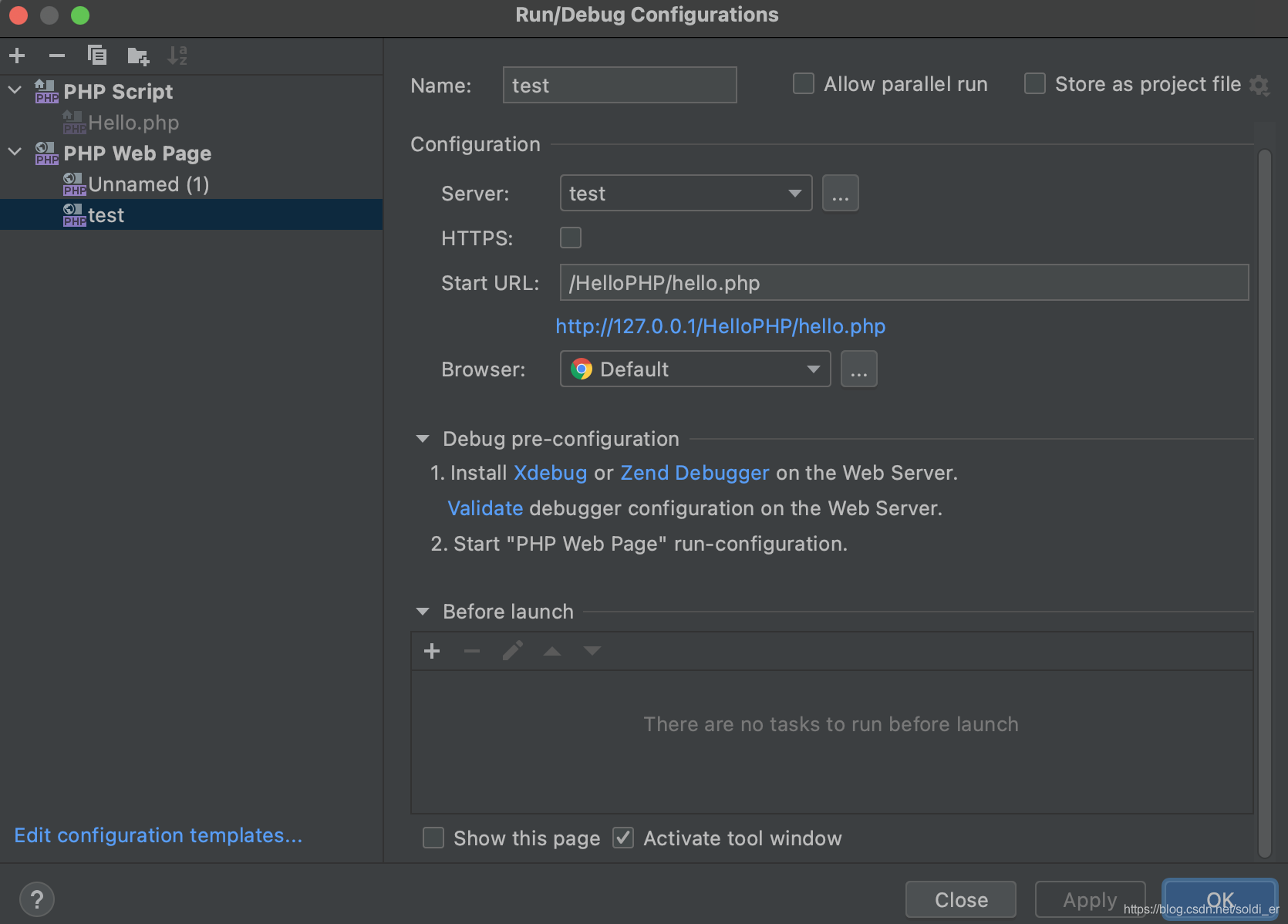Open the Xdebug link
The width and height of the screenshot is (1288, 924).
tap(551, 473)
